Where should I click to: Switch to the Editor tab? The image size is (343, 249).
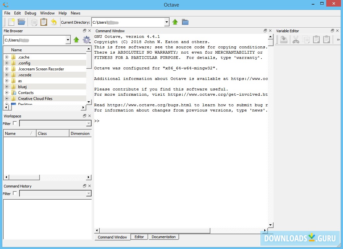point(139,237)
